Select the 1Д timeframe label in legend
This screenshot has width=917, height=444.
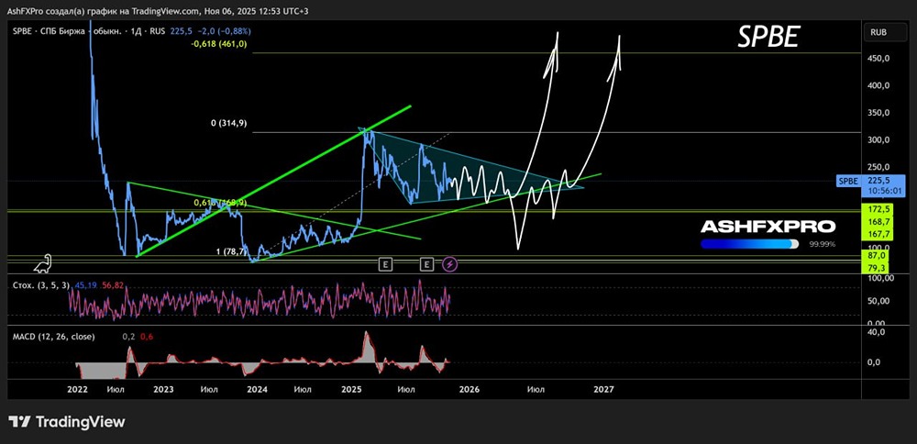coord(138,32)
